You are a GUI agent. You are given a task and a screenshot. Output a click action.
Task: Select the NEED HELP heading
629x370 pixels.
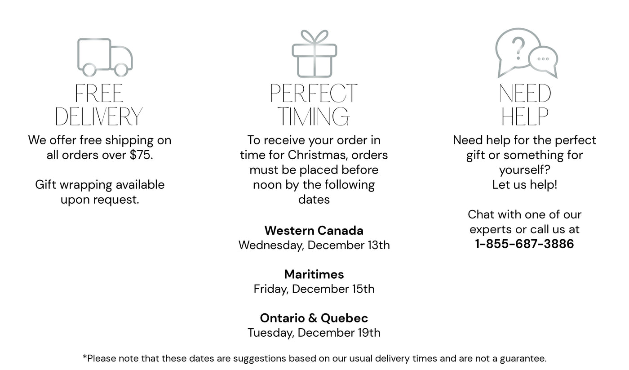click(x=525, y=105)
